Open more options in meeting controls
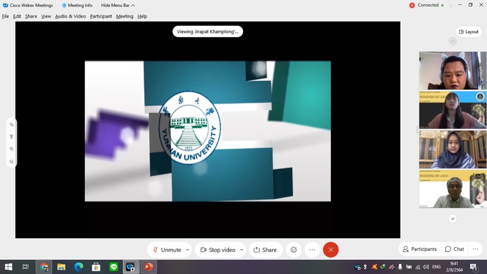 pos(312,250)
